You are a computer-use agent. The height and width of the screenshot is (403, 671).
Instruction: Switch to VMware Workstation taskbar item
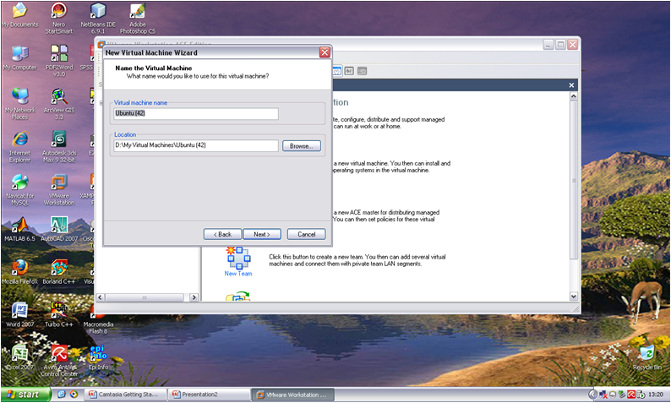[x=293, y=395]
